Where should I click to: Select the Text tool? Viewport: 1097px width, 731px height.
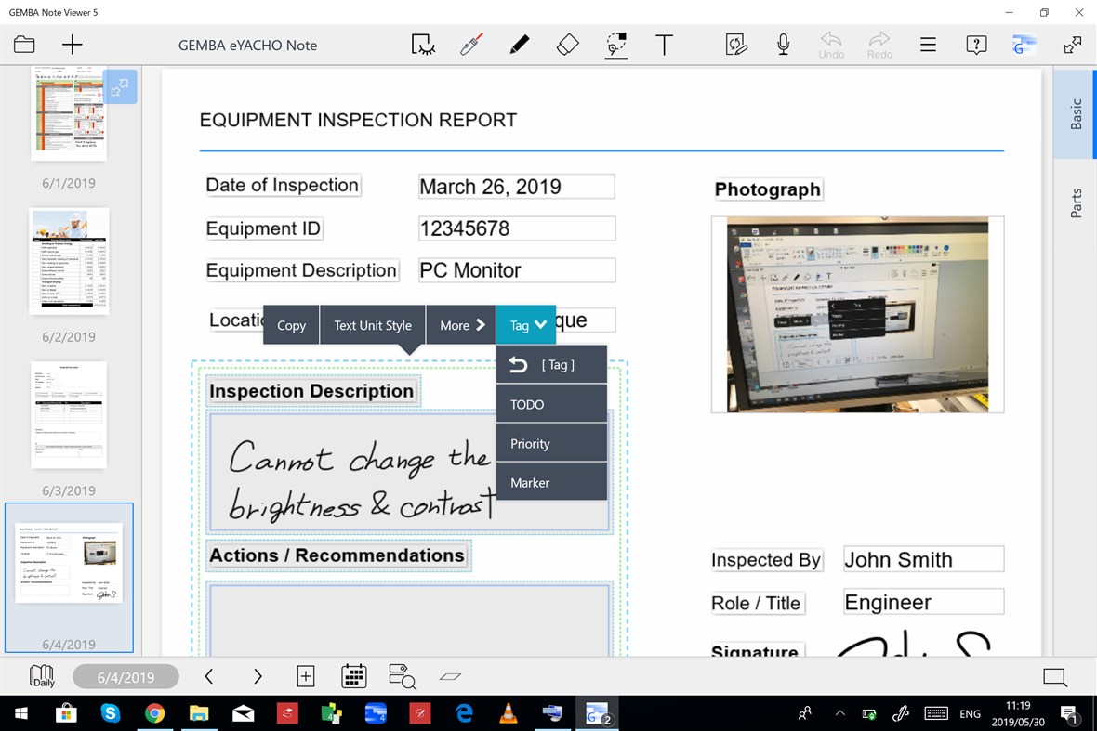pos(666,44)
